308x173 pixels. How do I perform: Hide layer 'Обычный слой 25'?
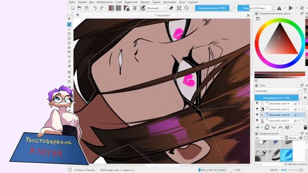tap(257, 121)
